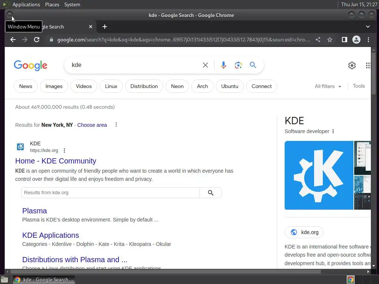Select the Linux filter chip
The image size is (379, 284).
point(111,86)
